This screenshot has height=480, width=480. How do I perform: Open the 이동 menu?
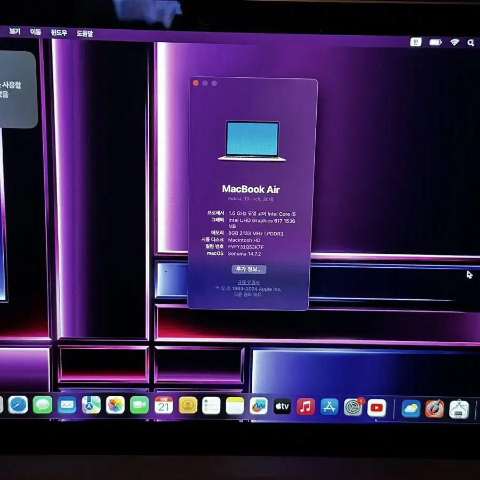click(36, 32)
